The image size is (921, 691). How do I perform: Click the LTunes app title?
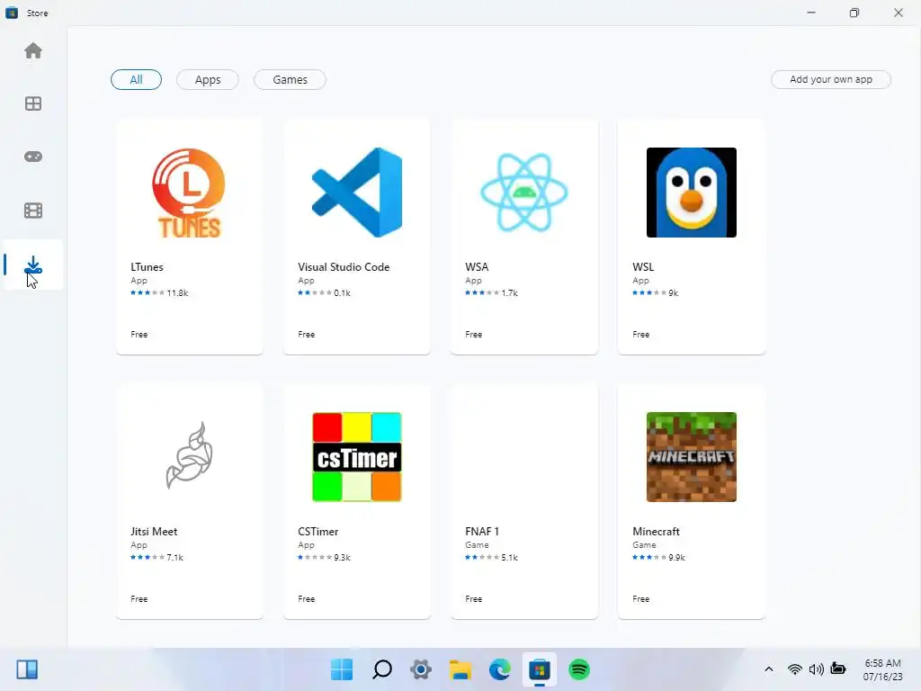pyautogui.click(x=147, y=267)
